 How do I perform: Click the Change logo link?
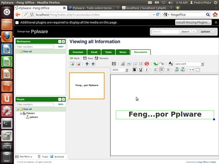tap(23, 32)
